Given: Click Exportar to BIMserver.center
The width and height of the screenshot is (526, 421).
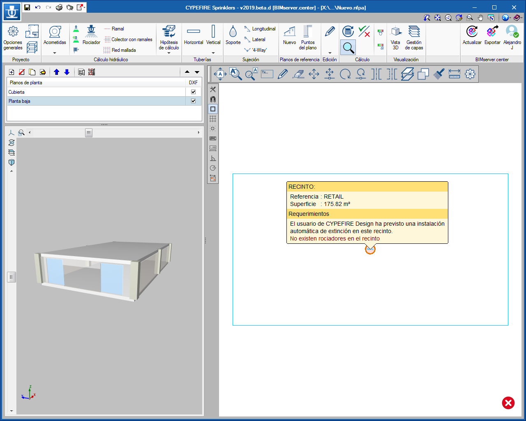Looking at the screenshot, I should point(492,35).
